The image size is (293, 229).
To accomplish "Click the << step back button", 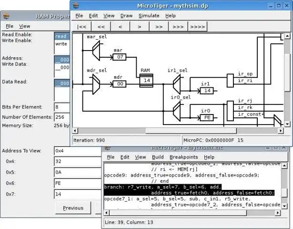I will coord(101,27).
